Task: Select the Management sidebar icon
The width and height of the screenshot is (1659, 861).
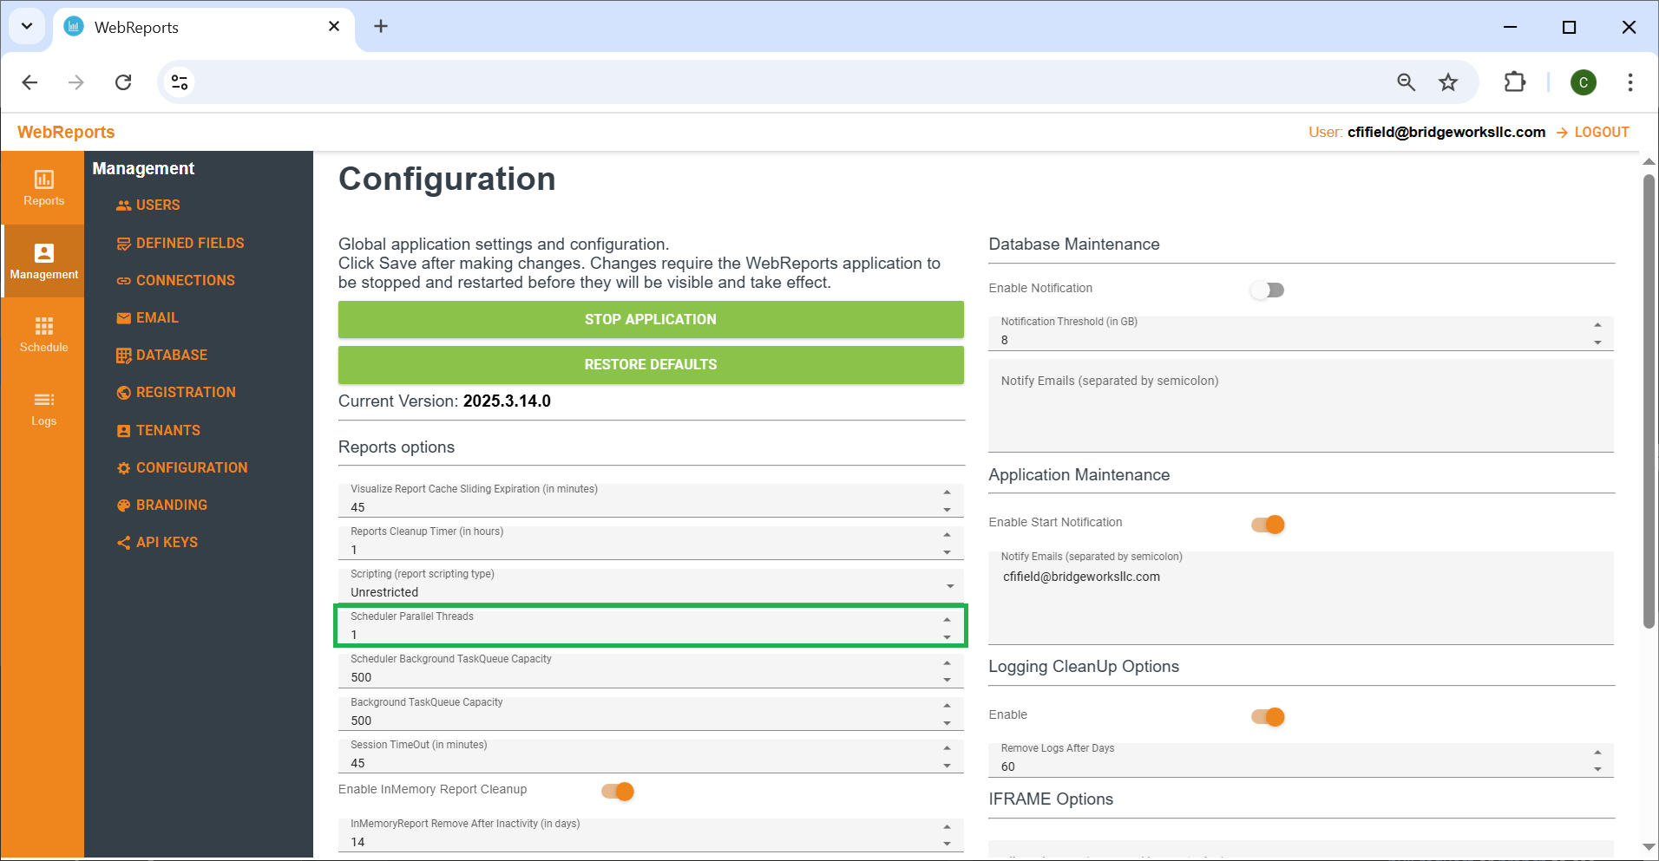Action: pos(43,261)
